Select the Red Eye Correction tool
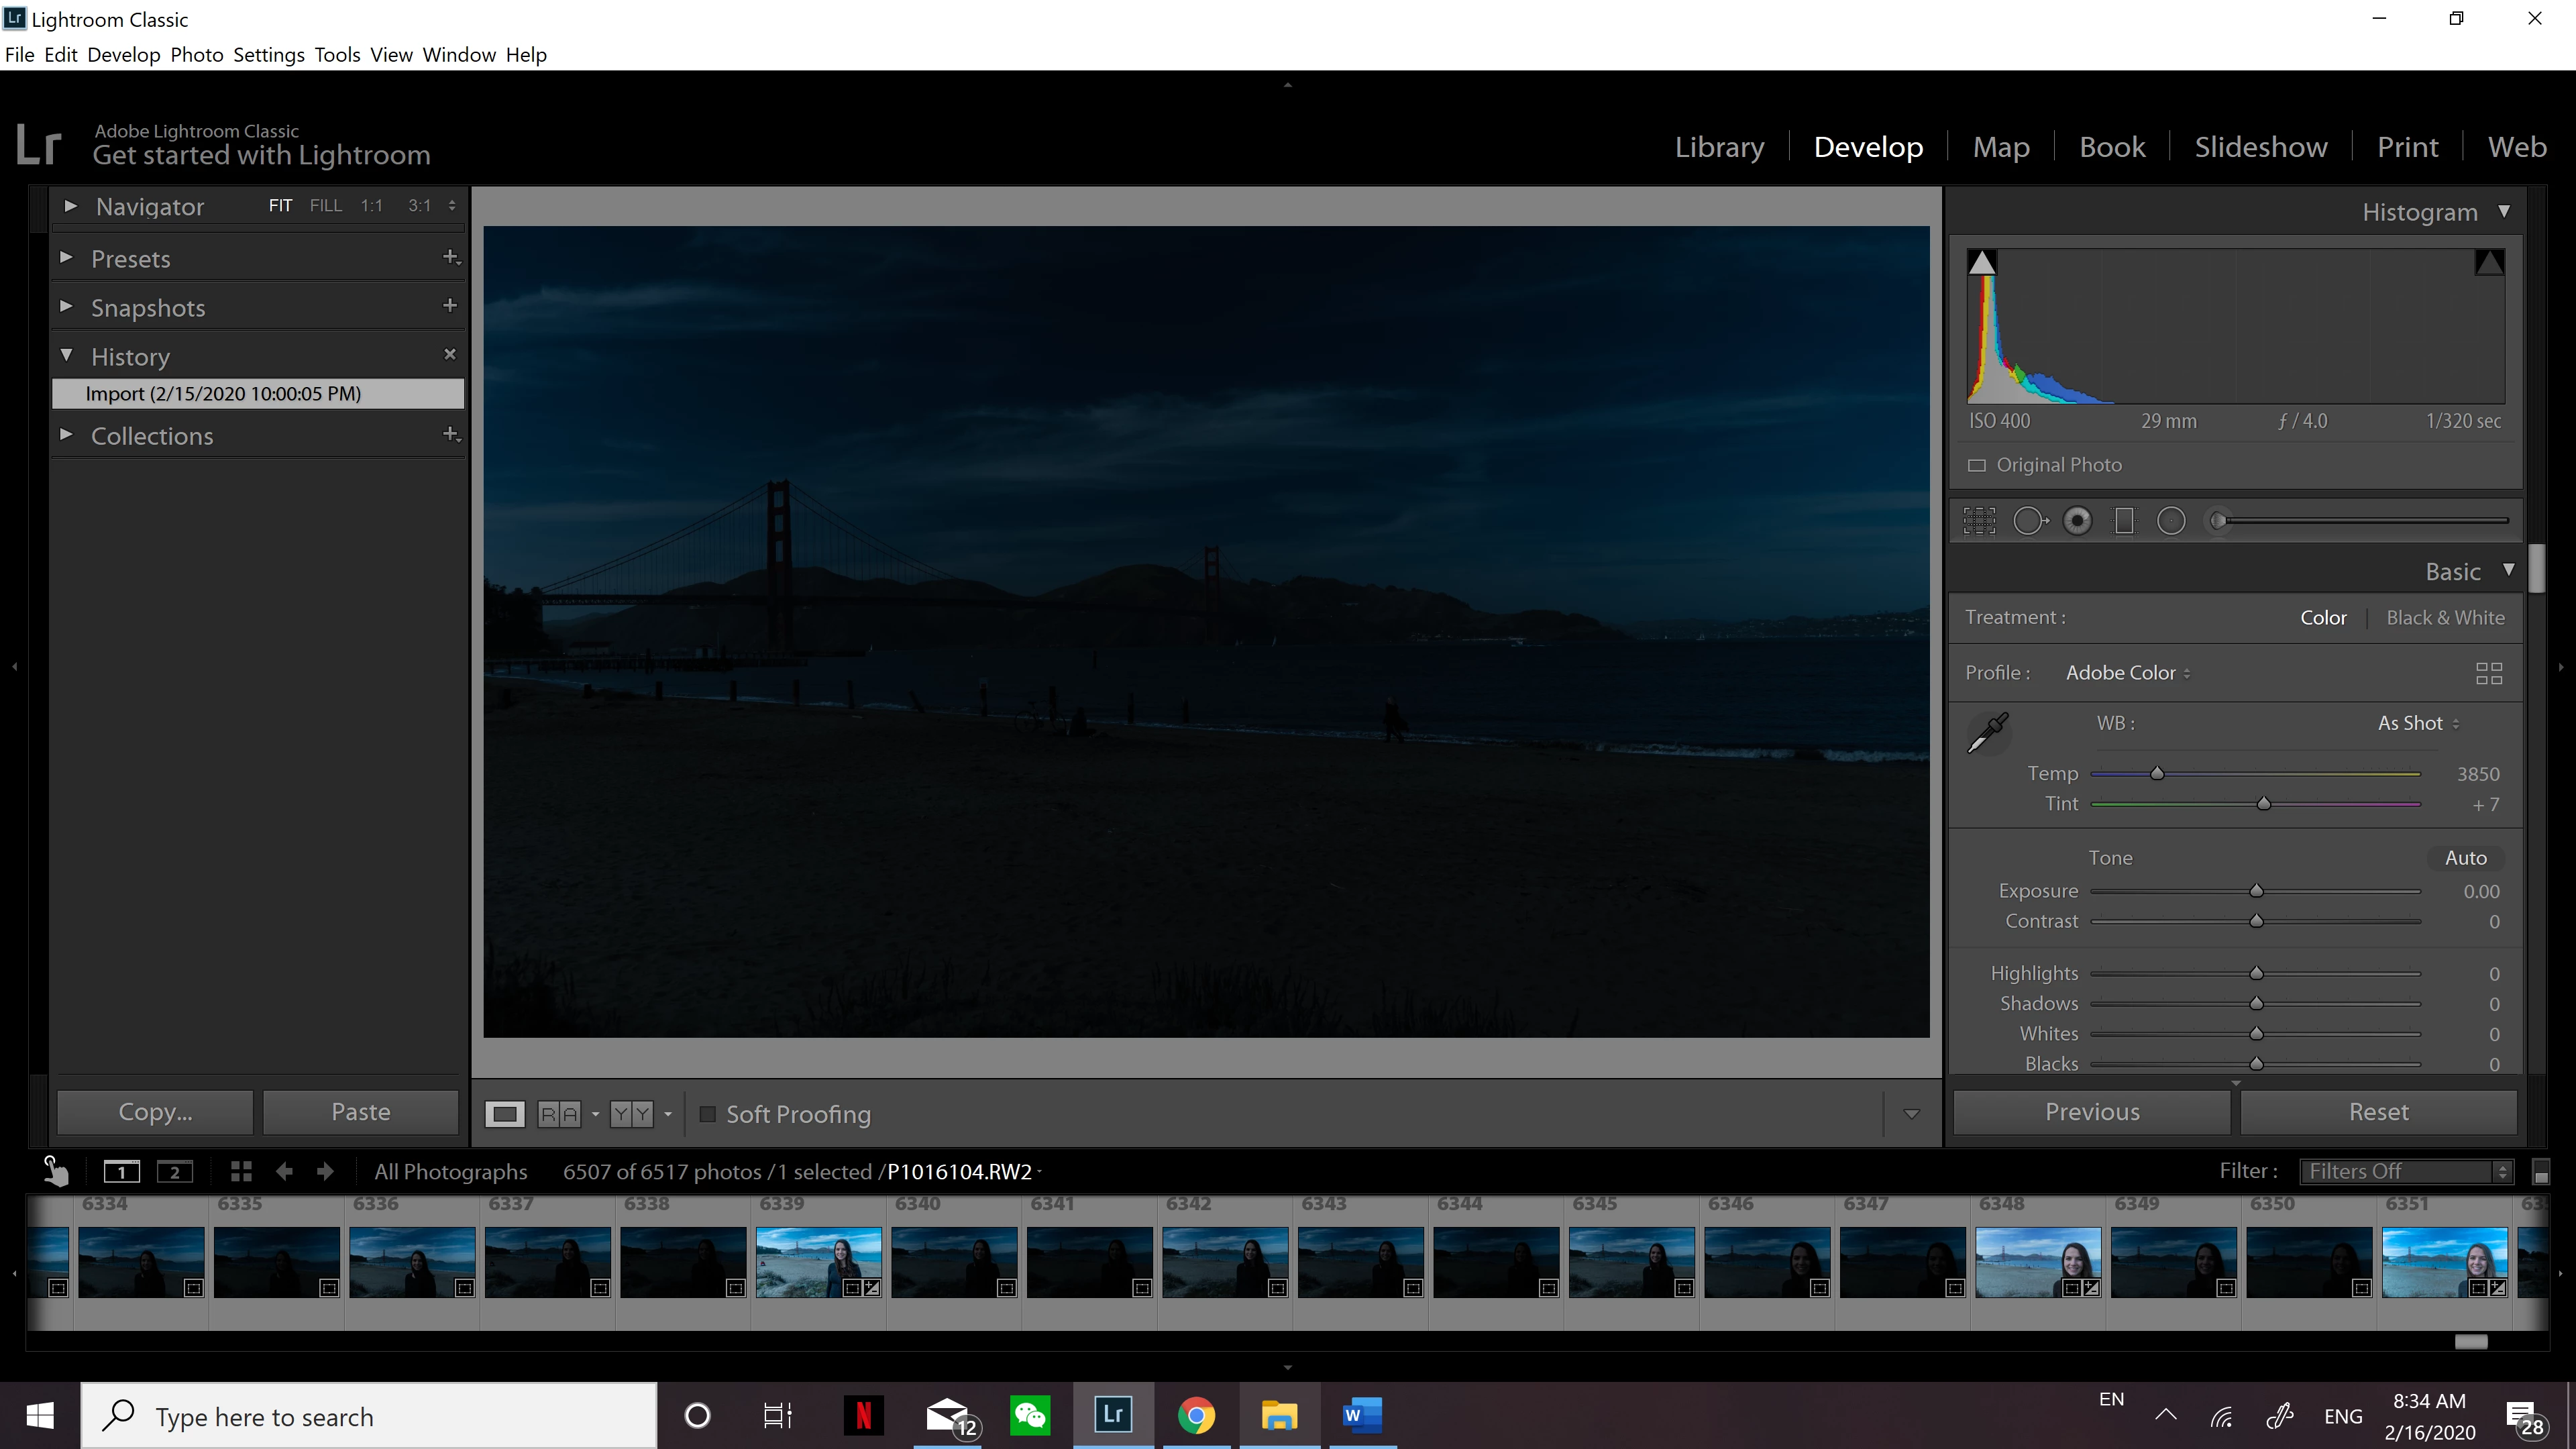The width and height of the screenshot is (2576, 1449). pyautogui.click(x=2077, y=521)
